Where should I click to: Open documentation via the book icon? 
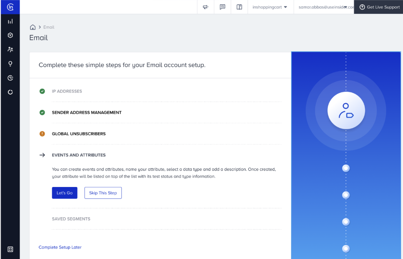coord(239,7)
